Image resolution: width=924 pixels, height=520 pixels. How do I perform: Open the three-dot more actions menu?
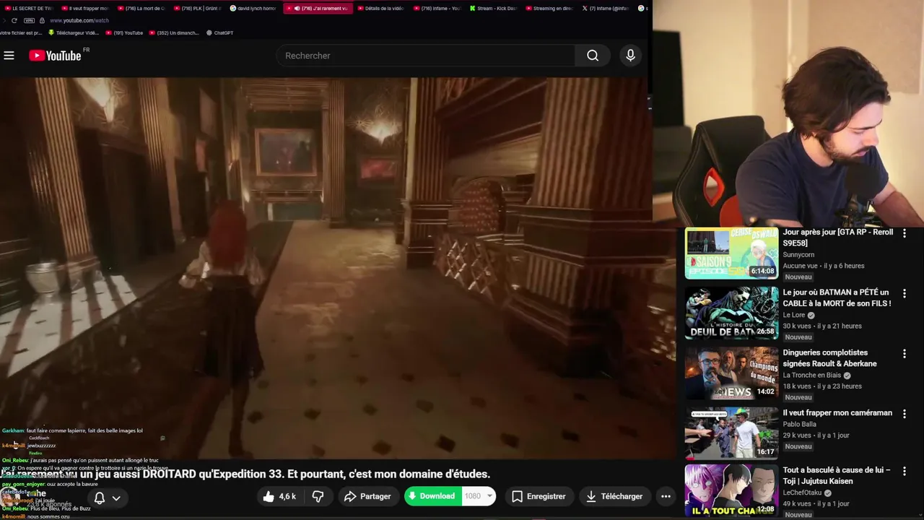(666, 496)
